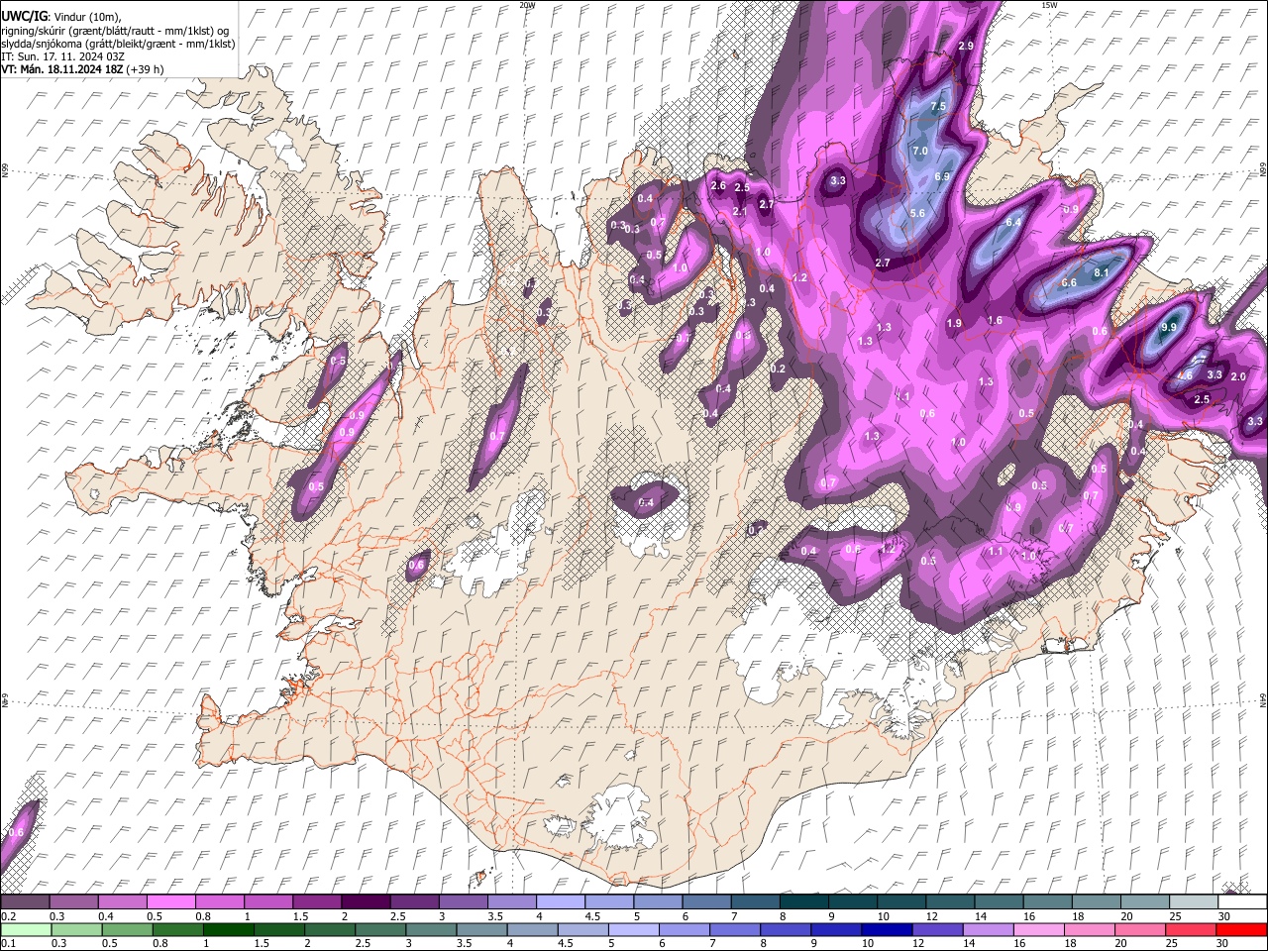Click the pink lower legend swatch between 16 and 18
Viewport: 1268px width, 951px height.
tap(1040, 929)
